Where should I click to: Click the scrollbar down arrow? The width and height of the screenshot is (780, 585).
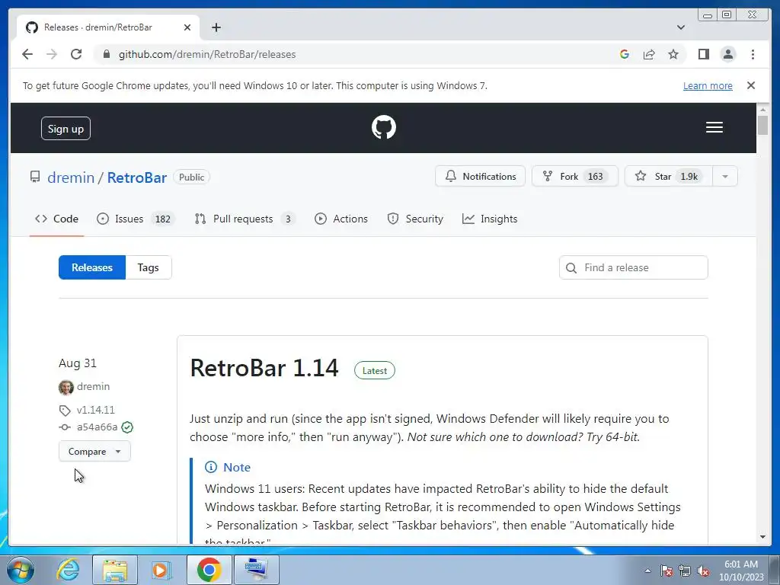(x=762, y=537)
